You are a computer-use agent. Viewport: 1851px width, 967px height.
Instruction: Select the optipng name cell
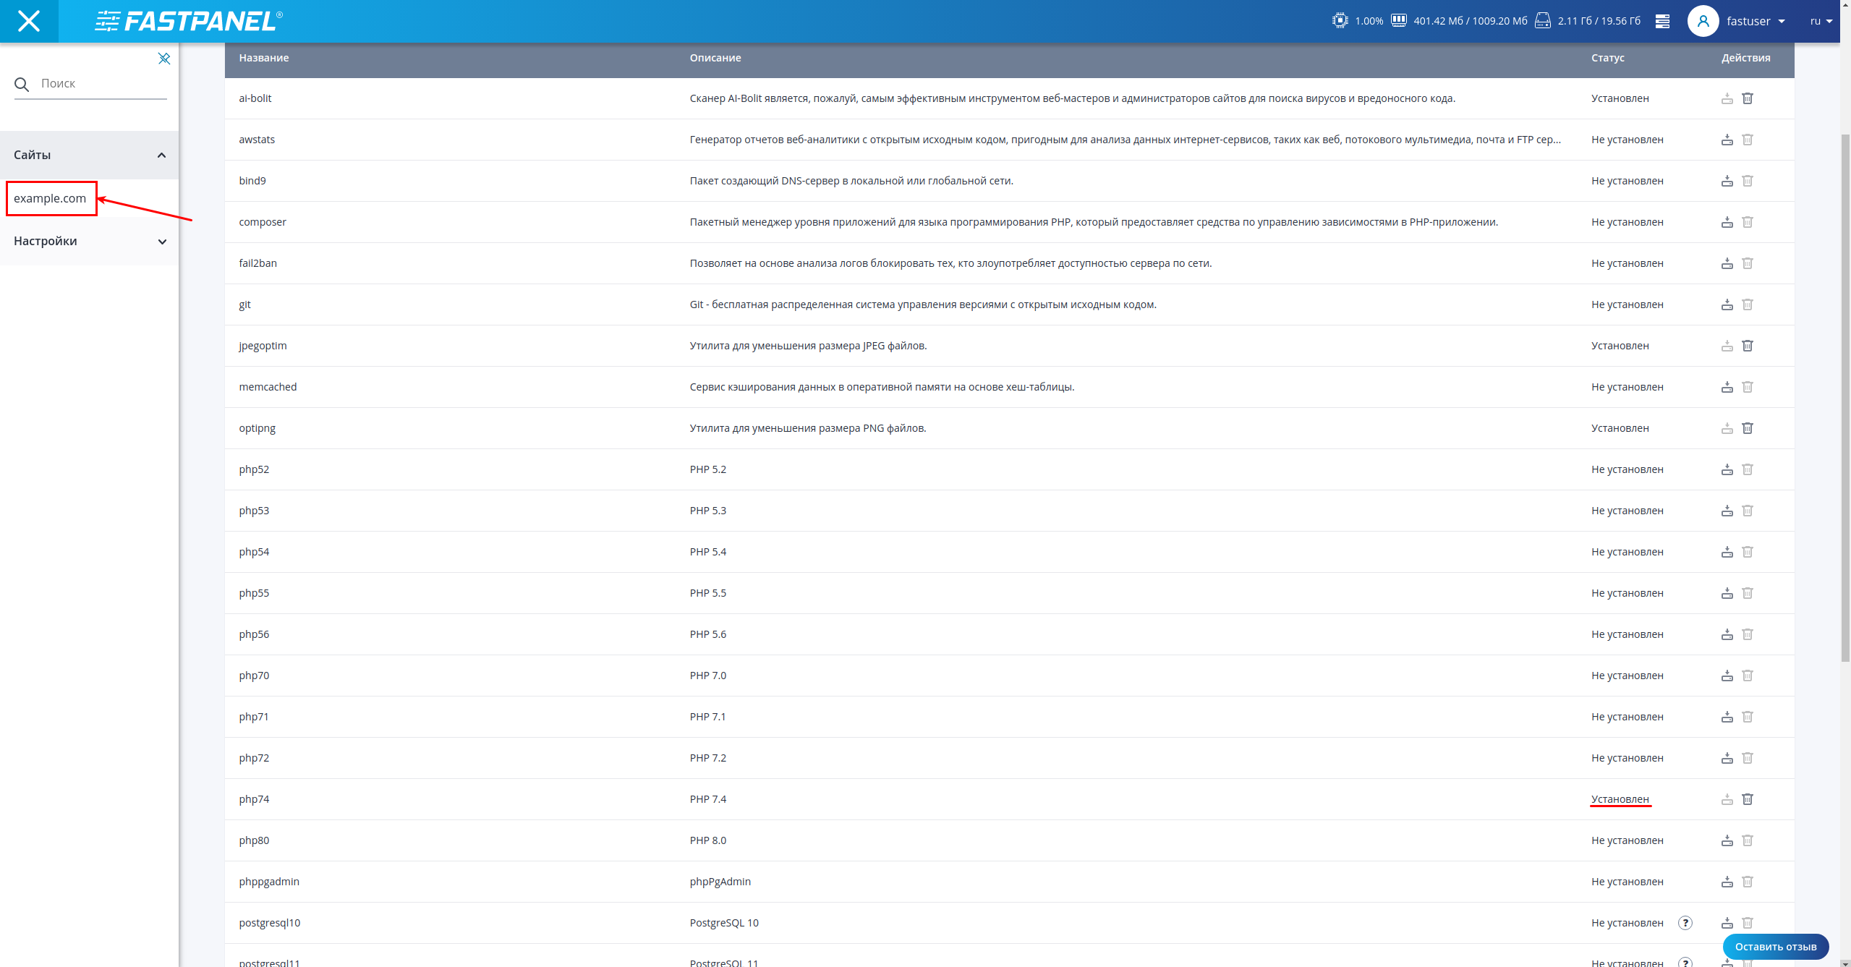[257, 428]
